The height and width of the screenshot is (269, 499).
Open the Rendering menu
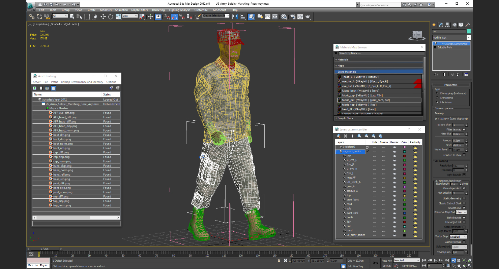click(158, 10)
